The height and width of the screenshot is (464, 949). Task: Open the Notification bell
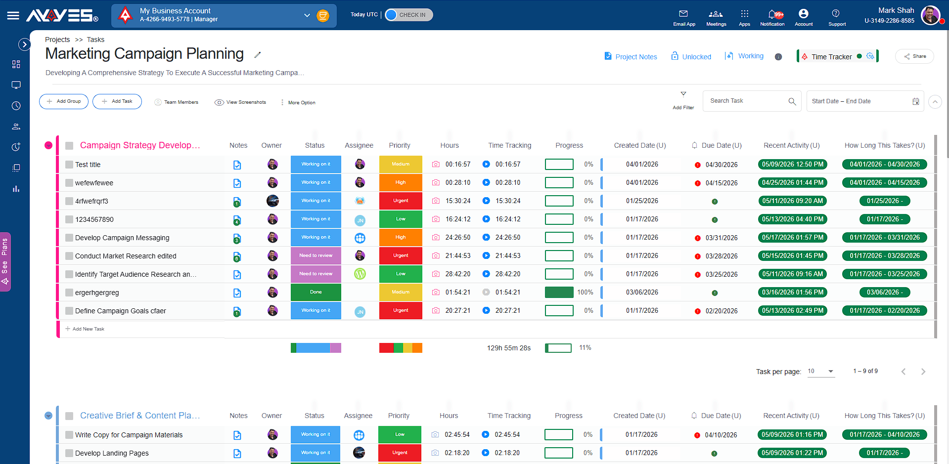pyautogui.click(x=772, y=17)
